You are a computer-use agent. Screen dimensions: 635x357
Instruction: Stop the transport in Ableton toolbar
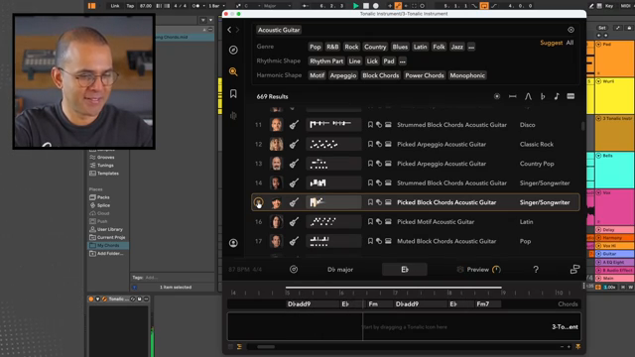366,6
